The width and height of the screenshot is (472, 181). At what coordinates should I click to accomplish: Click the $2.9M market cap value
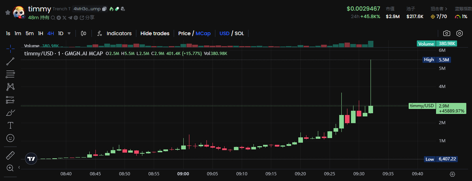point(393,16)
